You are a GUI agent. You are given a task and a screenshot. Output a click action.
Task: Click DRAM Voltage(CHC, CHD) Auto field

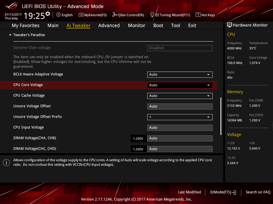click(x=180, y=149)
